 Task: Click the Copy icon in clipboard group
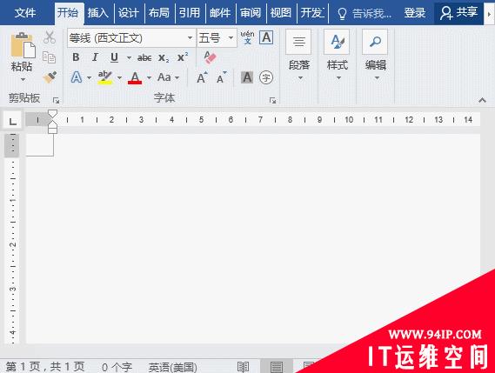[x=49, y=57]
